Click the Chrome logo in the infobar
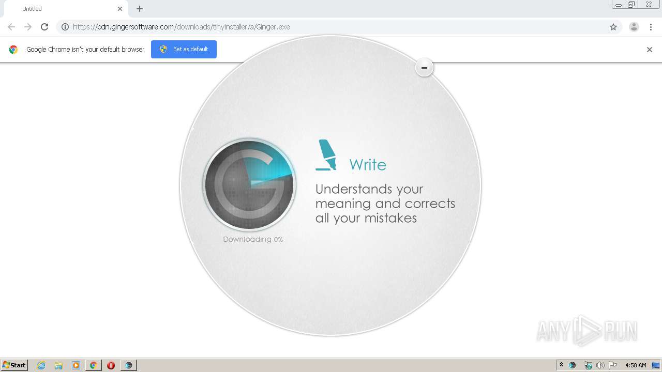This screenshot has height=372, width=662. [13, 50]
